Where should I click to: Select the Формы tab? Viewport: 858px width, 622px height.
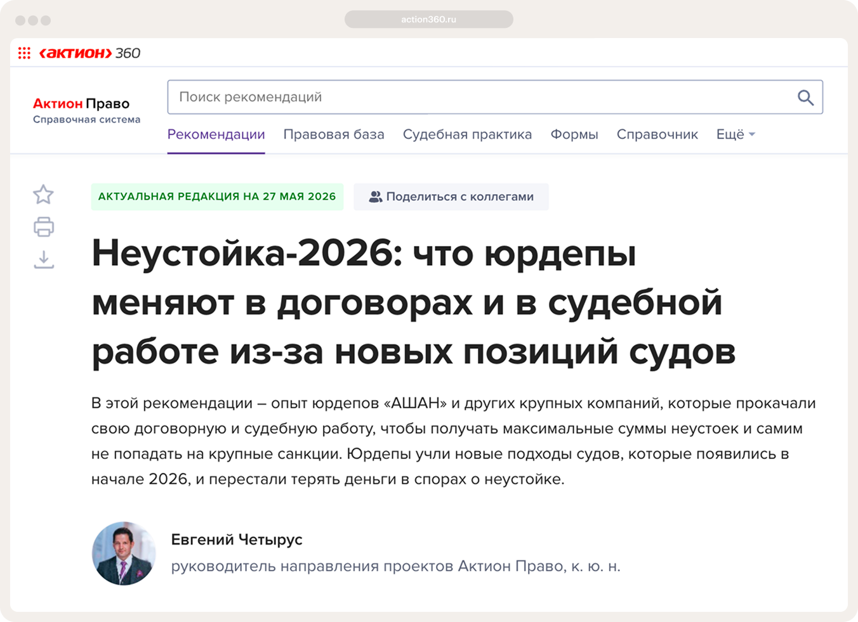pyautogui.click(x=574, y=134)
